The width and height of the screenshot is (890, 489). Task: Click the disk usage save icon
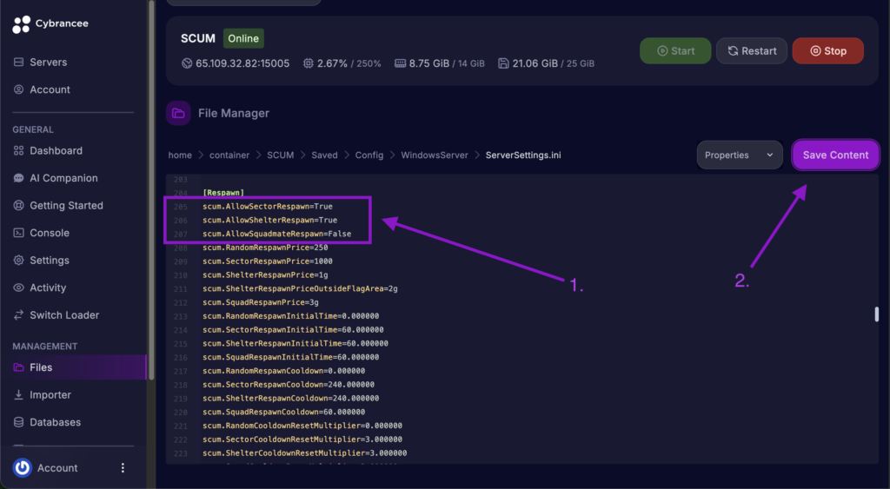pos(503,63)
